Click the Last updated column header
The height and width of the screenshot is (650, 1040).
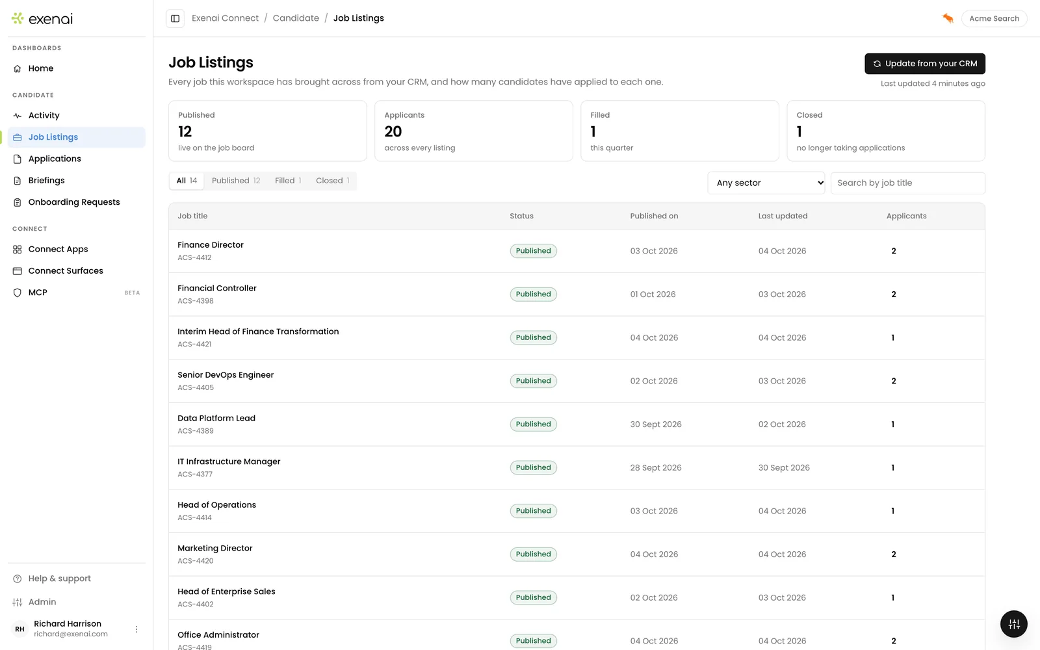pos(783,216)
